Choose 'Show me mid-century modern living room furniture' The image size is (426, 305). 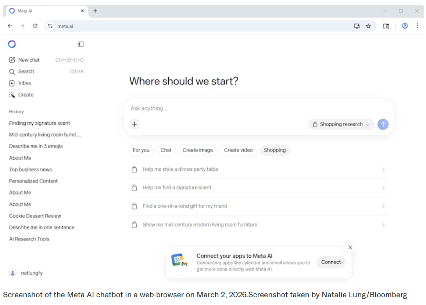[x=259, y=225]
